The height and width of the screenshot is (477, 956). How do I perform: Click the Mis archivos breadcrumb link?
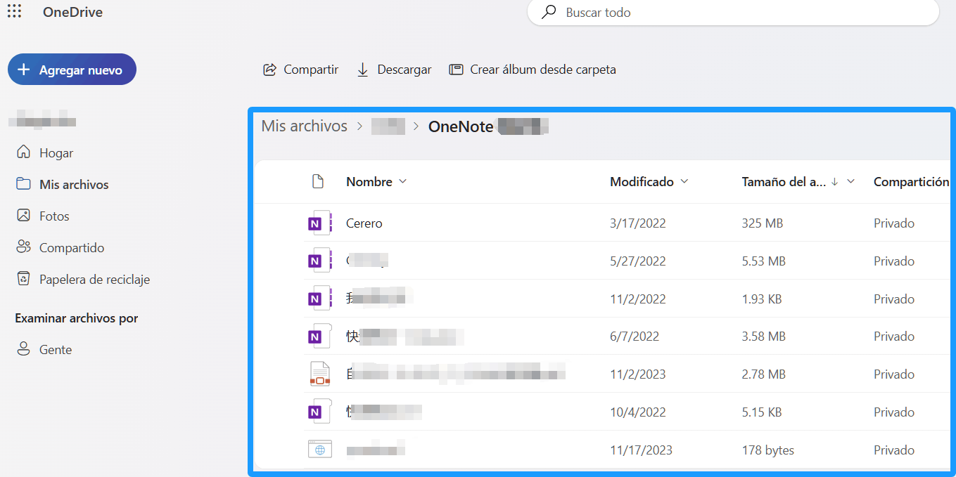click(x=304, y=126)
